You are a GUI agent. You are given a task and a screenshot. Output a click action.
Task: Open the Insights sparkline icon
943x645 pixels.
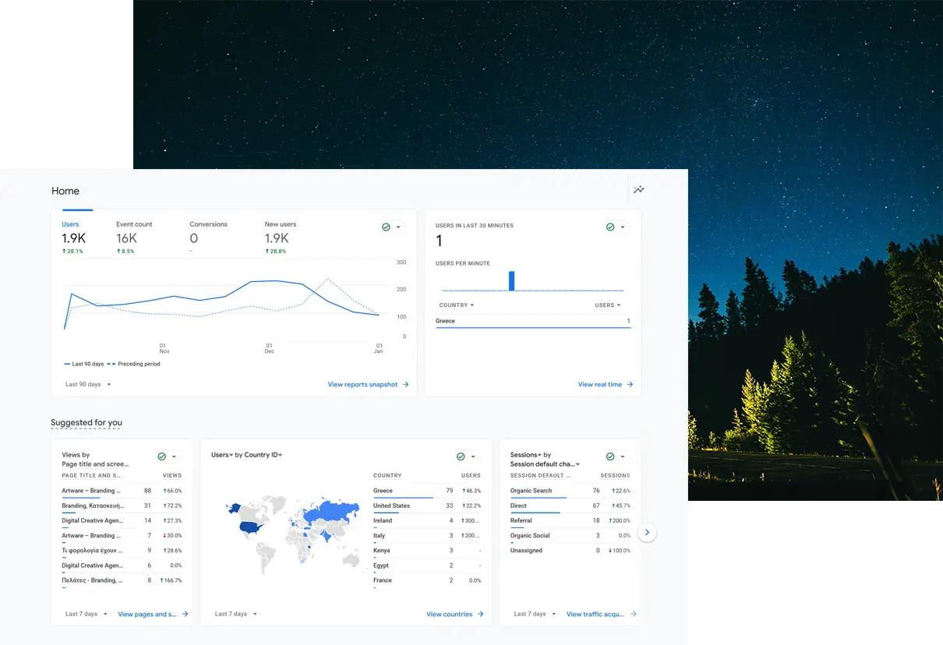tap(639, 190)
